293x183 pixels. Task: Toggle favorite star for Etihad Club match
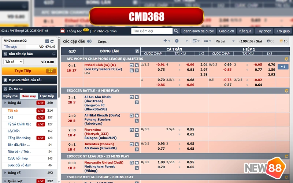tap(137, 65)
